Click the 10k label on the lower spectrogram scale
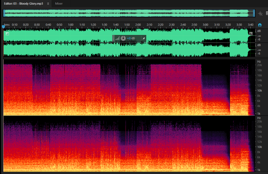The width and height of the screenshot is (268, 174). click(260, 147)
